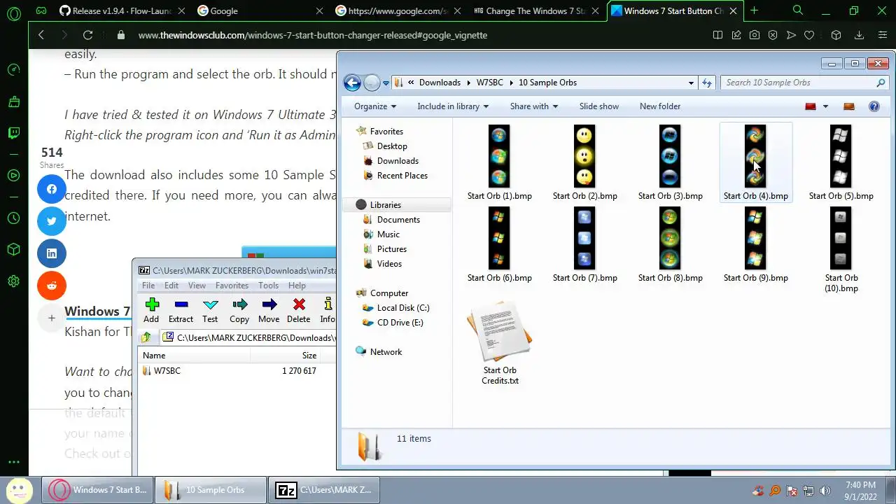Reload the current web page
The image size is (896, 504).
pyautogui.click(x=87, y=35)
